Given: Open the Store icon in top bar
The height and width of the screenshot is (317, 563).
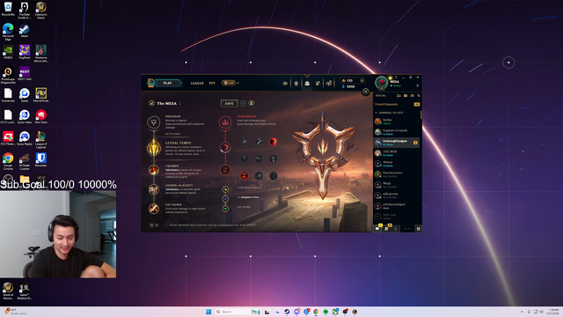Looking at the screenshot, I should [x=328, y=84].
